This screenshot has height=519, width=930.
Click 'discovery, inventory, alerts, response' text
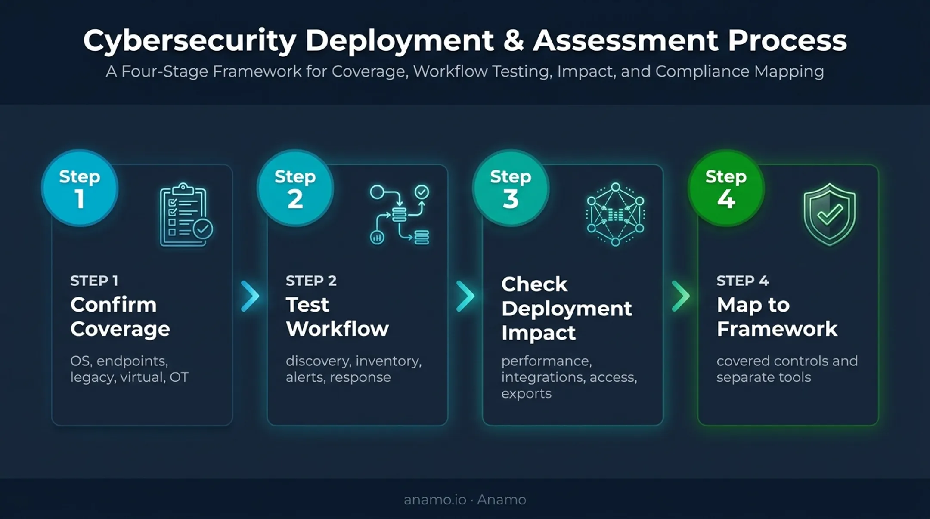[353, 369]
